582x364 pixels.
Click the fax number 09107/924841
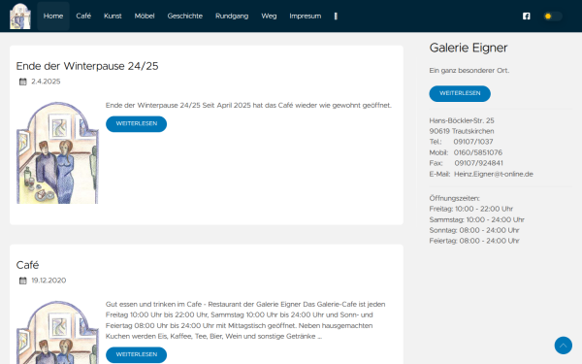coord(479,163)
